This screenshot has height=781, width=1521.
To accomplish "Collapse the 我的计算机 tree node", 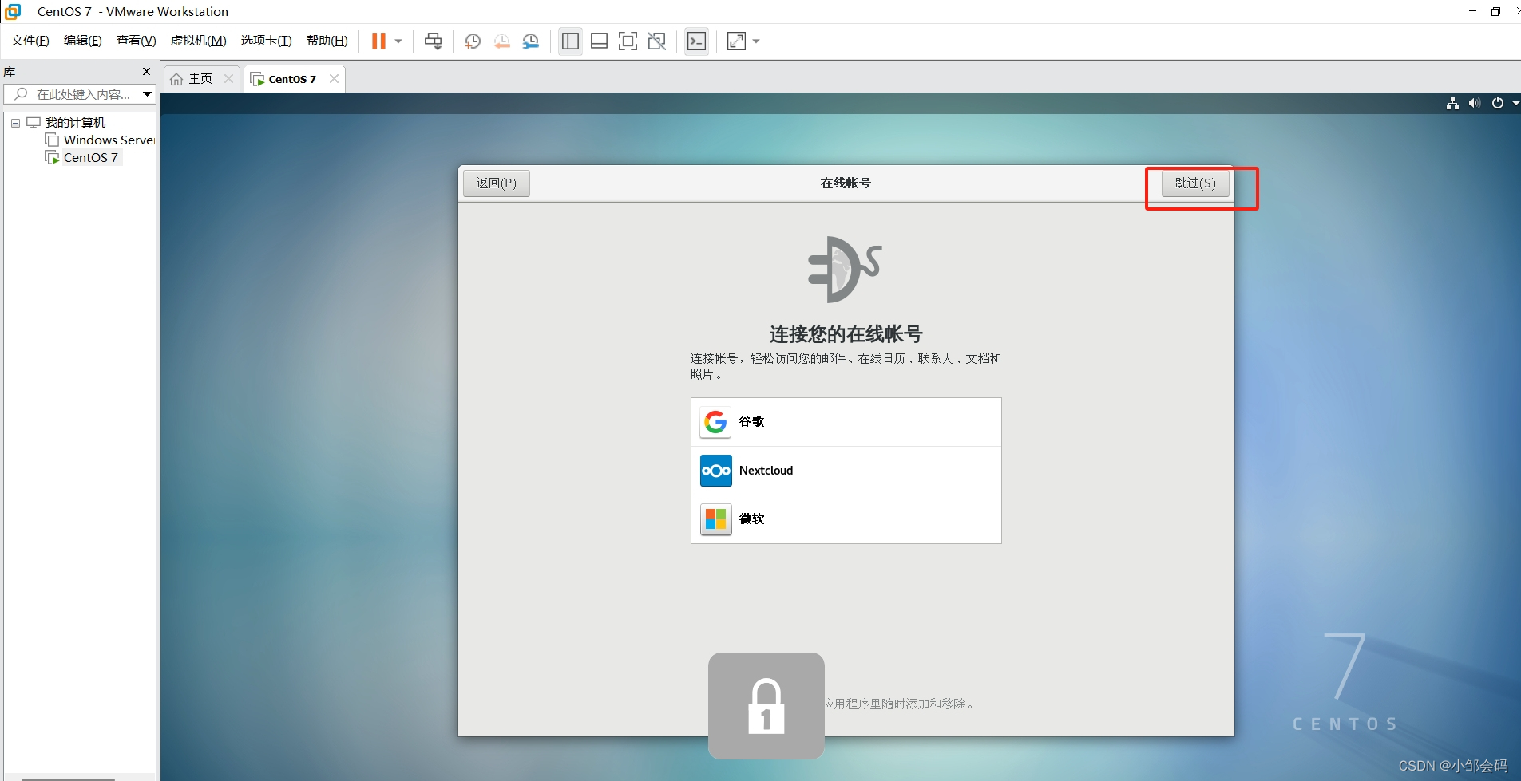I will (x=15, y=123).
